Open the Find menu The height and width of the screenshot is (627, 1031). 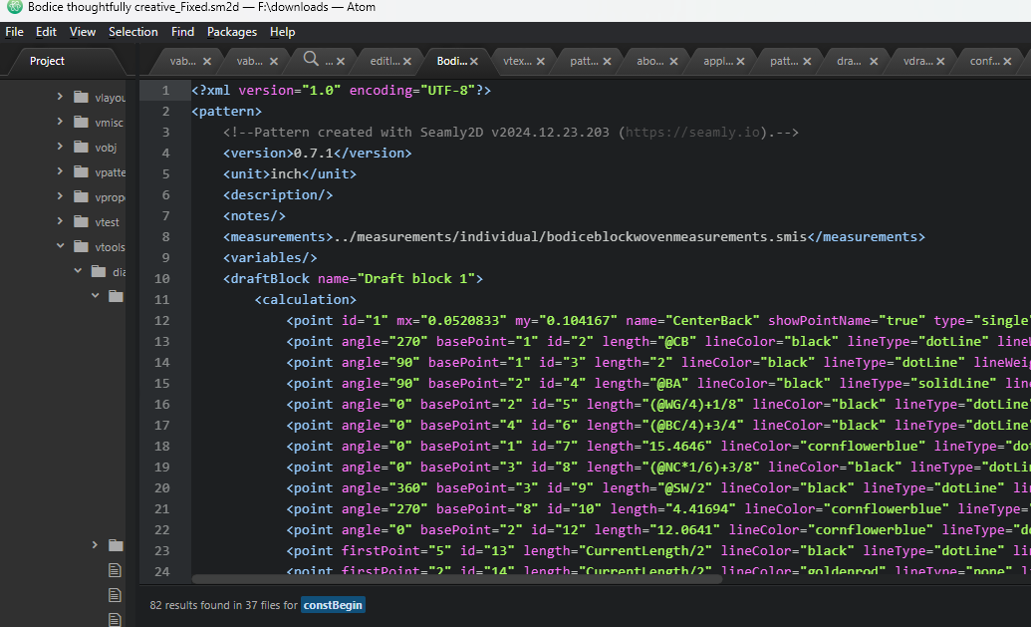(182, 32)
